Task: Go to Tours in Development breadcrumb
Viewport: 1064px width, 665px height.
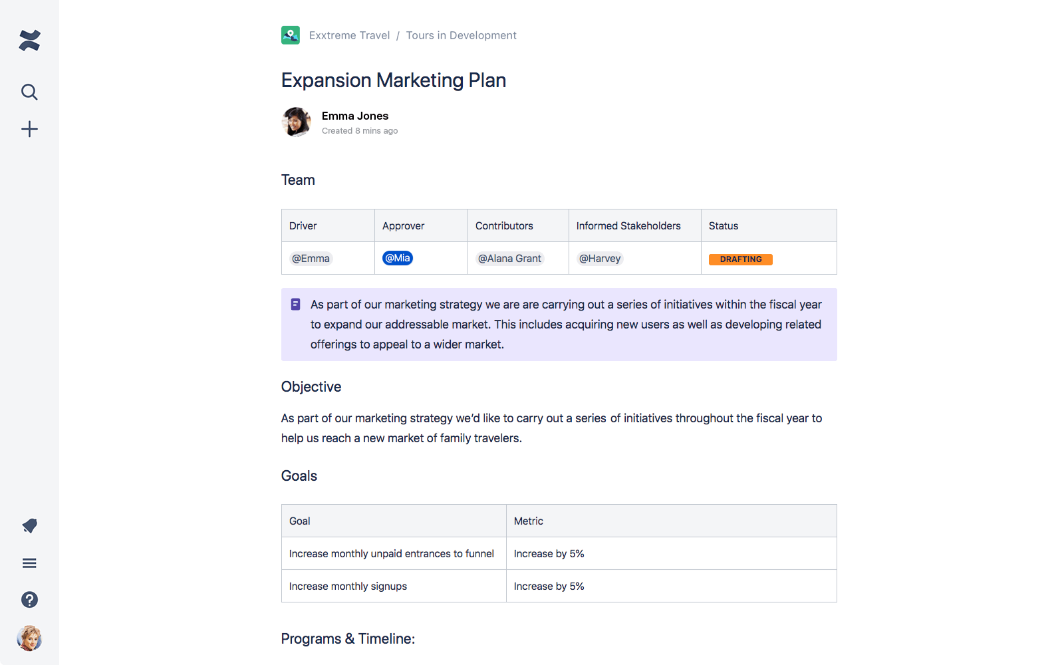Action: [461, 35]
